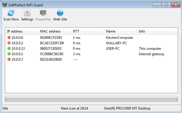
Task: Close the WiFi Guard window
Action: click(x=176, y=5)
